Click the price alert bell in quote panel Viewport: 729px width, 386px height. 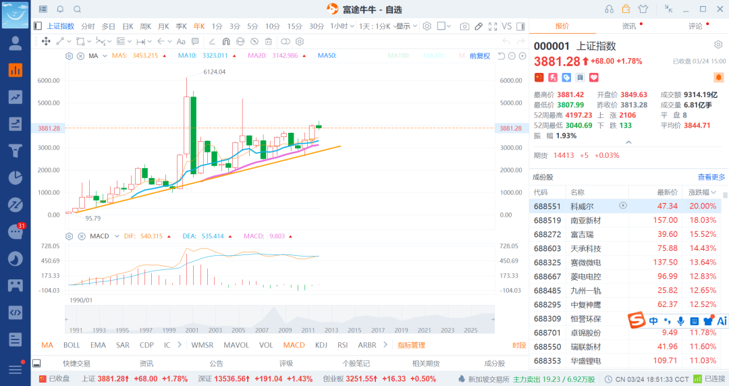[x=718, y=77]
